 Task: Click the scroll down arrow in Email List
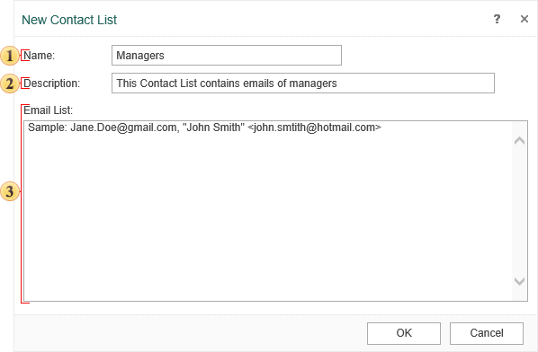click(x=519, y=281)
